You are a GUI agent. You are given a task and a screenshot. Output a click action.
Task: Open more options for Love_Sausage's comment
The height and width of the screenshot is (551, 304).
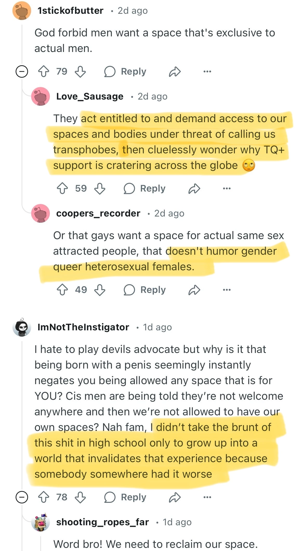[227, 188]
